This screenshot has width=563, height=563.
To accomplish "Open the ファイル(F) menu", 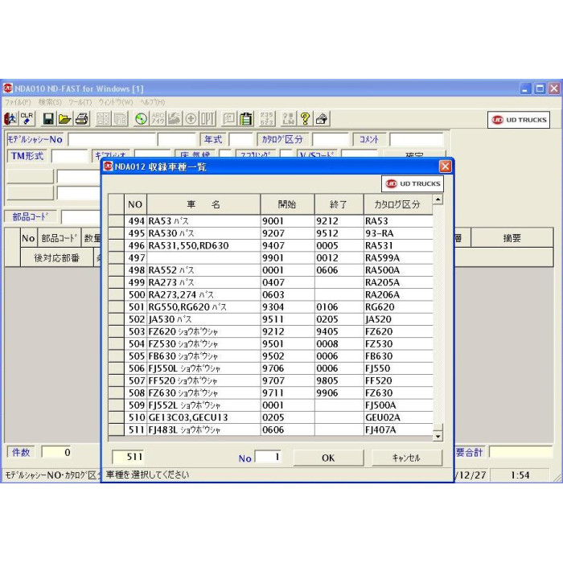I will (x=18, y=102).
